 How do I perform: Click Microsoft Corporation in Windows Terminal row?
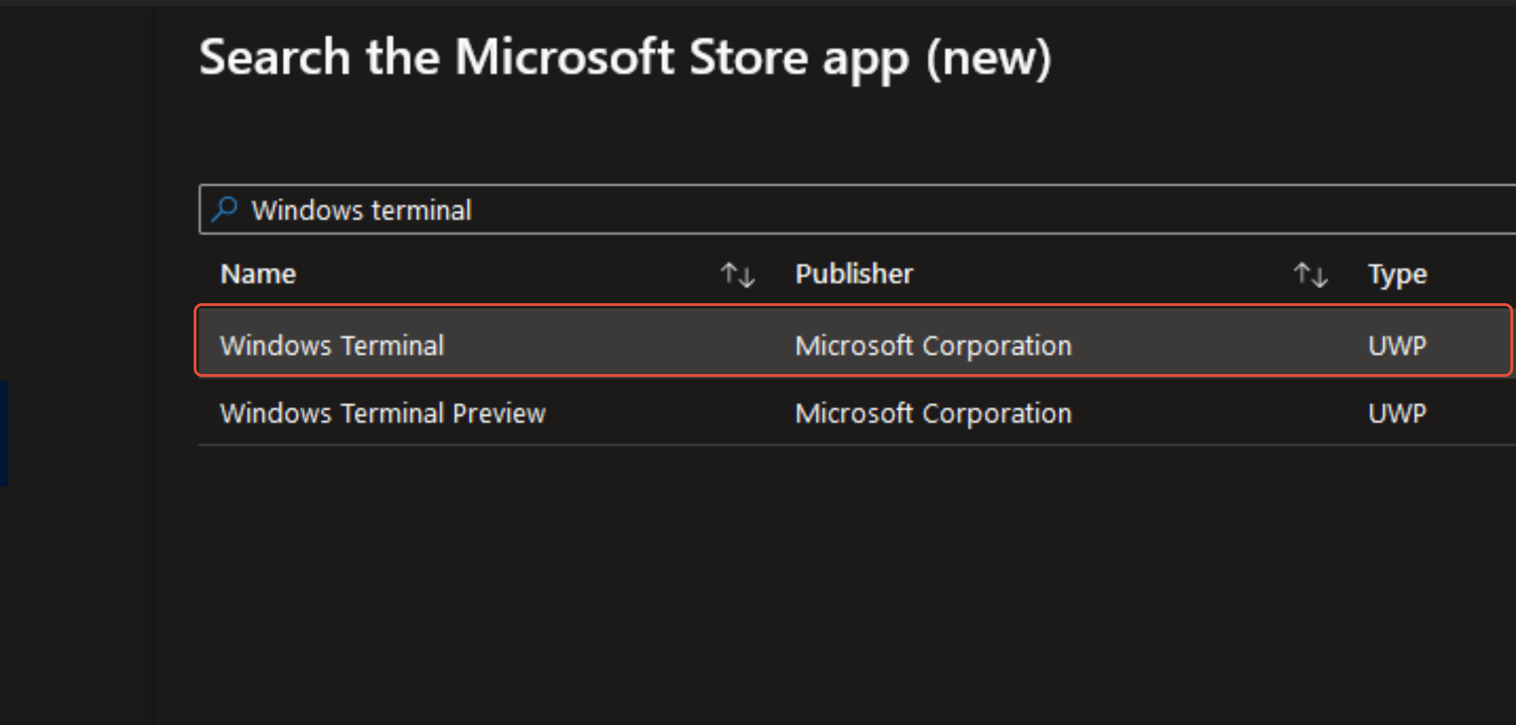933,345
